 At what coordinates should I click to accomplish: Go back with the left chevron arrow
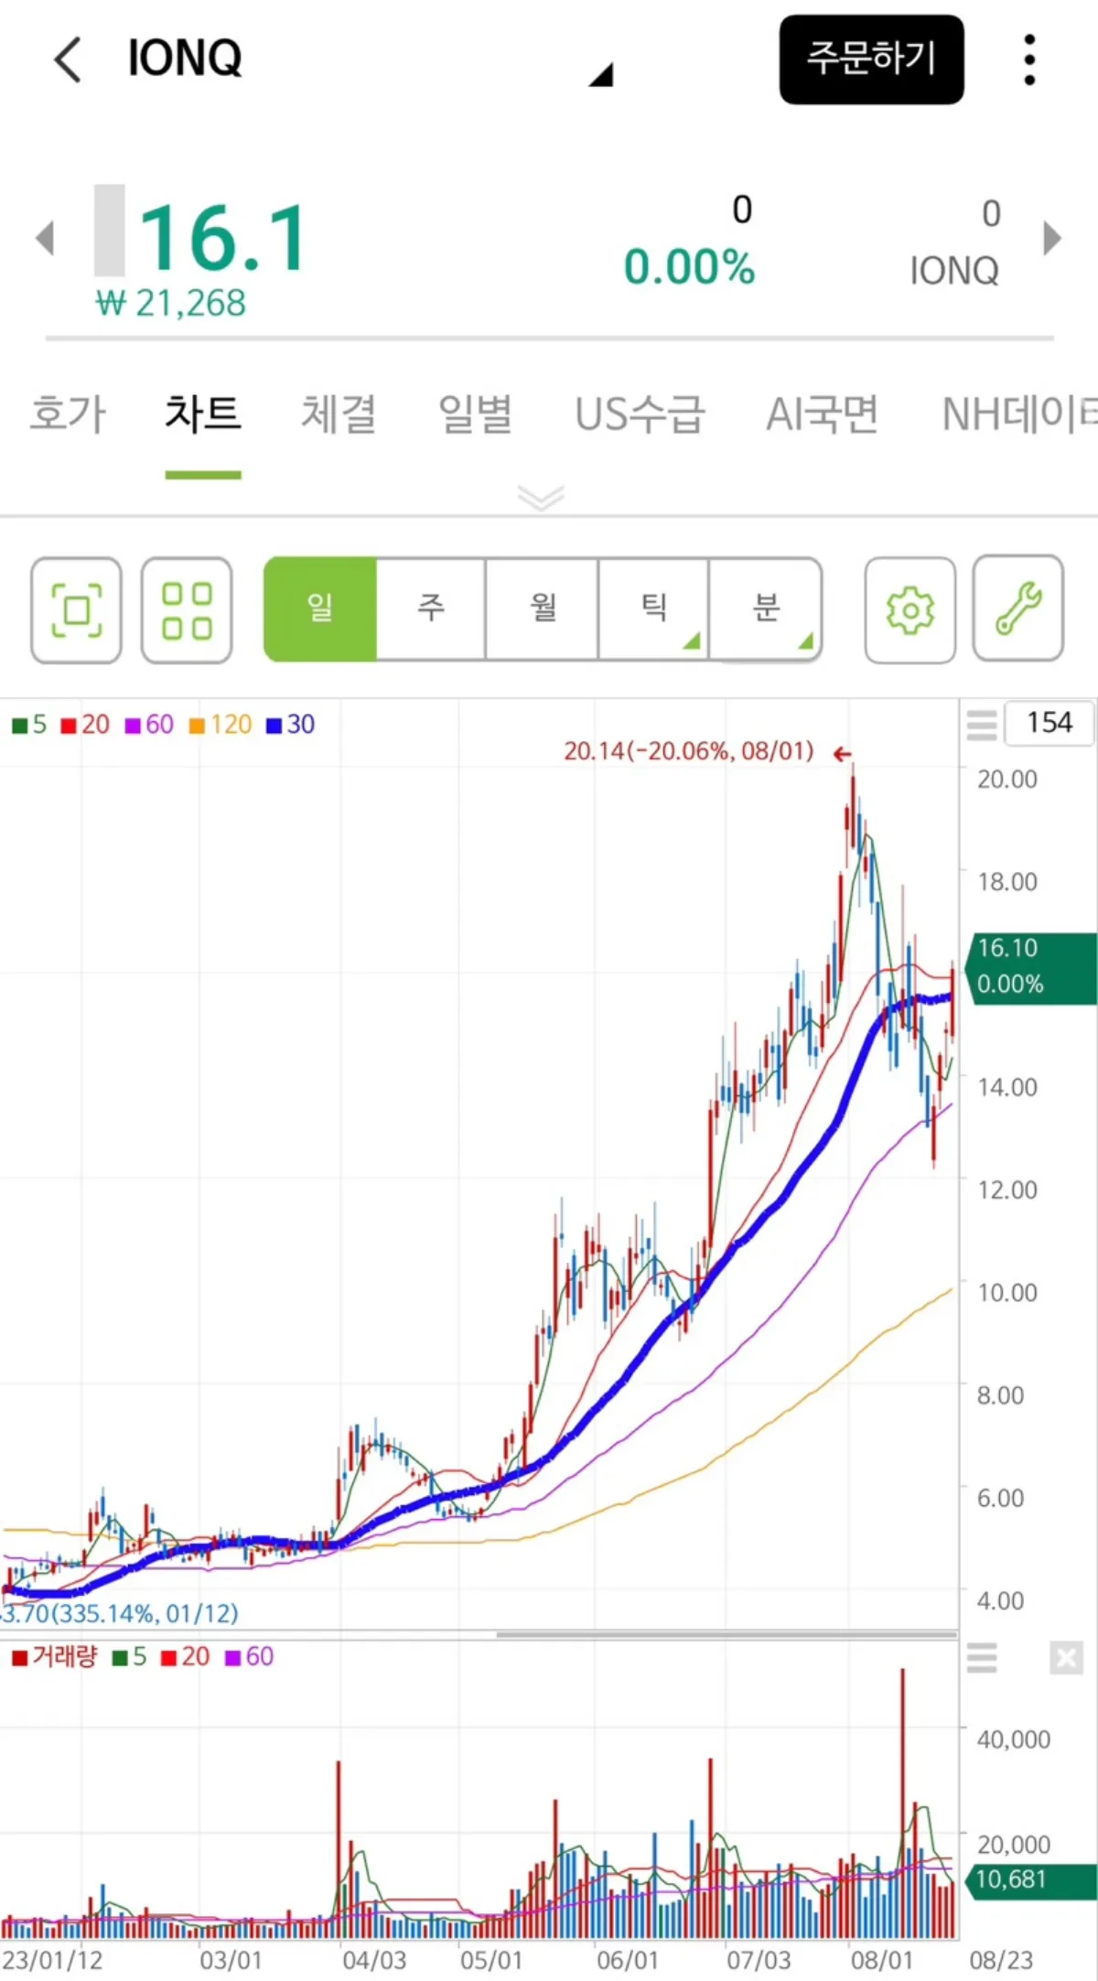(68, 59)
